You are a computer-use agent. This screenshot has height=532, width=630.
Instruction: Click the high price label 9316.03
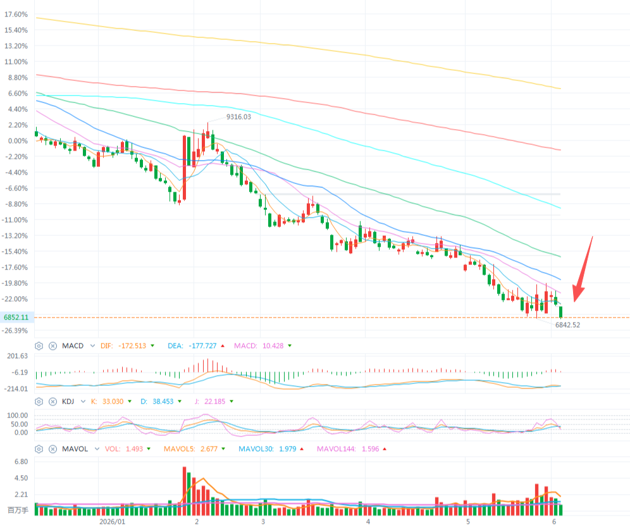(238, 117)
